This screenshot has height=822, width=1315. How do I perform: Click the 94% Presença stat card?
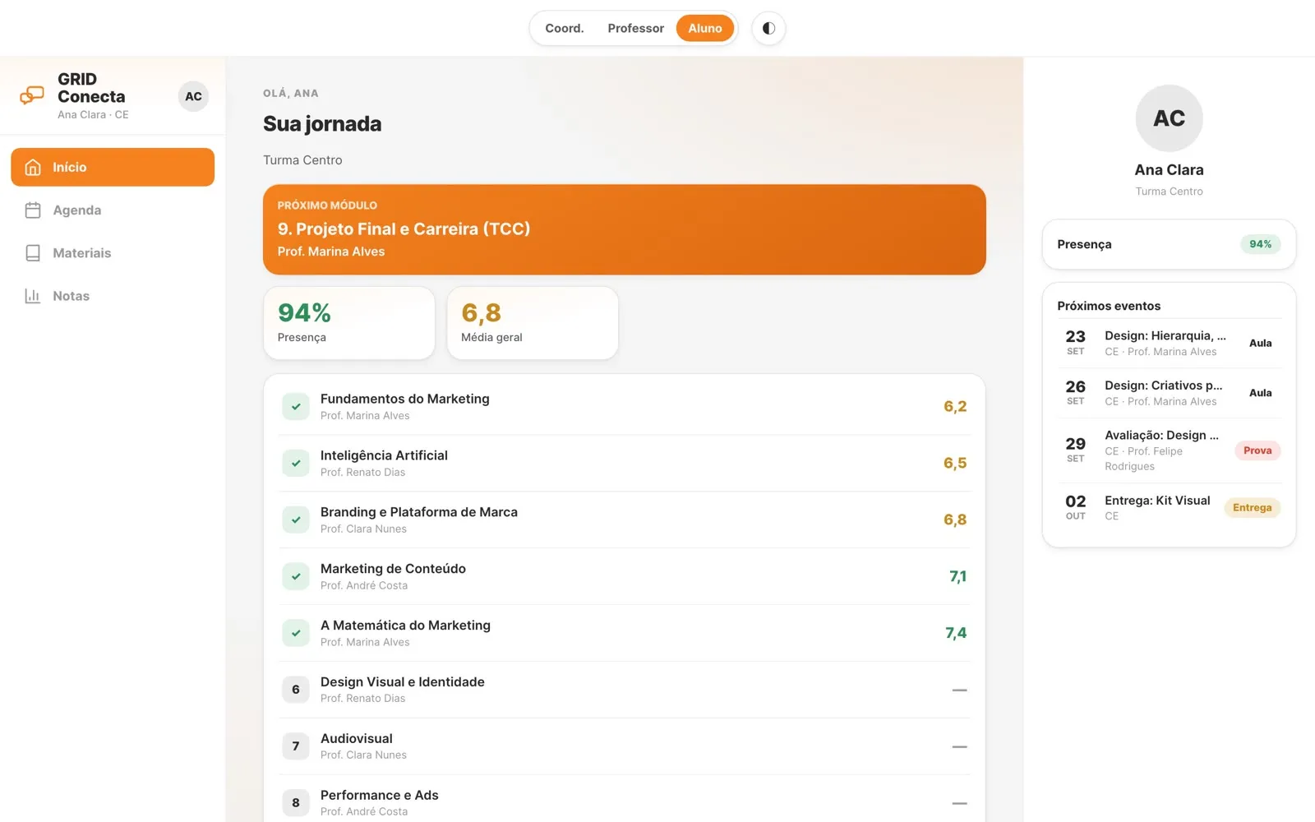tap(349, 323)
